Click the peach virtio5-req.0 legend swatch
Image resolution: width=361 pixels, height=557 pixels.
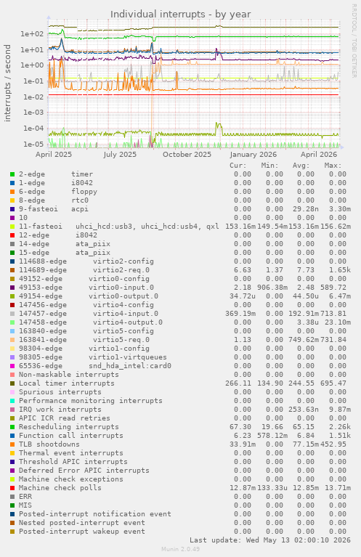(x=12, y=340)
